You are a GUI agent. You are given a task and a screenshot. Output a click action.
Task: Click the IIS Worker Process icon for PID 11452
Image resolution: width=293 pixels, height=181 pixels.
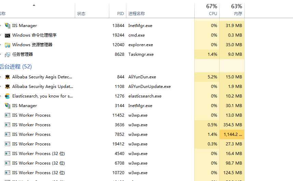tap(8, 115)
